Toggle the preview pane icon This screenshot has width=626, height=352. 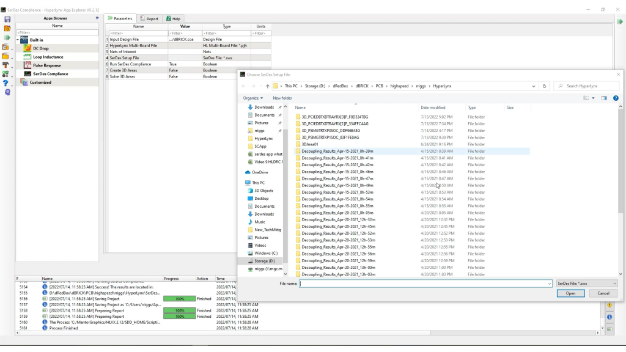[x=604, y=98]
